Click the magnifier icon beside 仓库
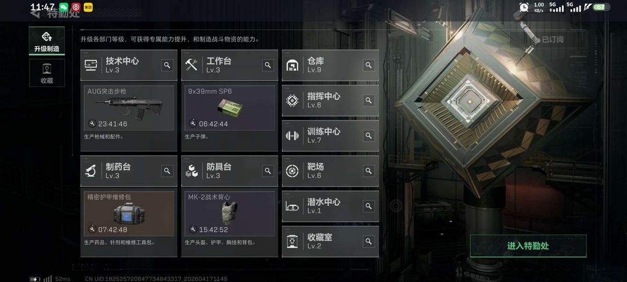The height and width of the screenshot is (282, 627). pyautogui.click(x=369, y=65)
